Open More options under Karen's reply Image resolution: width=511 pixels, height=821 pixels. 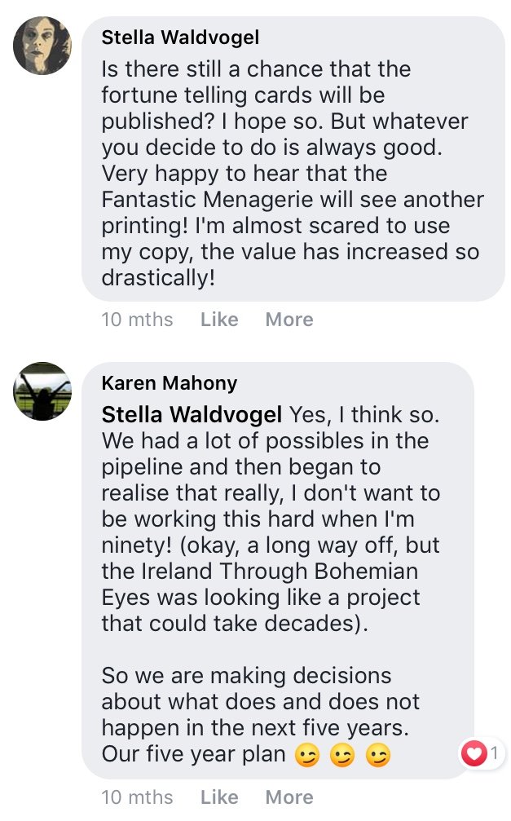pyautogui.click(x=289, y=797)
